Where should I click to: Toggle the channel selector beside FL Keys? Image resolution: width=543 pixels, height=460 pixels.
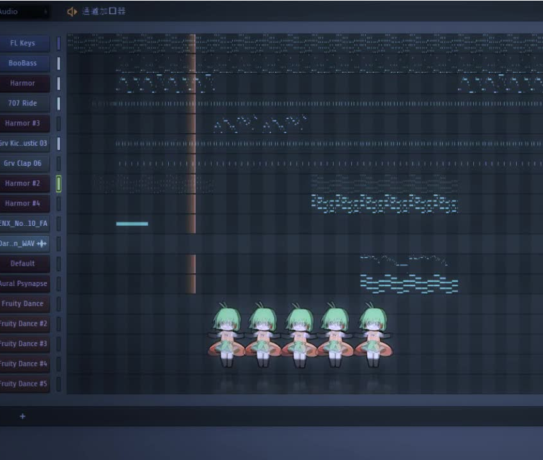click(x=59, y=44)
